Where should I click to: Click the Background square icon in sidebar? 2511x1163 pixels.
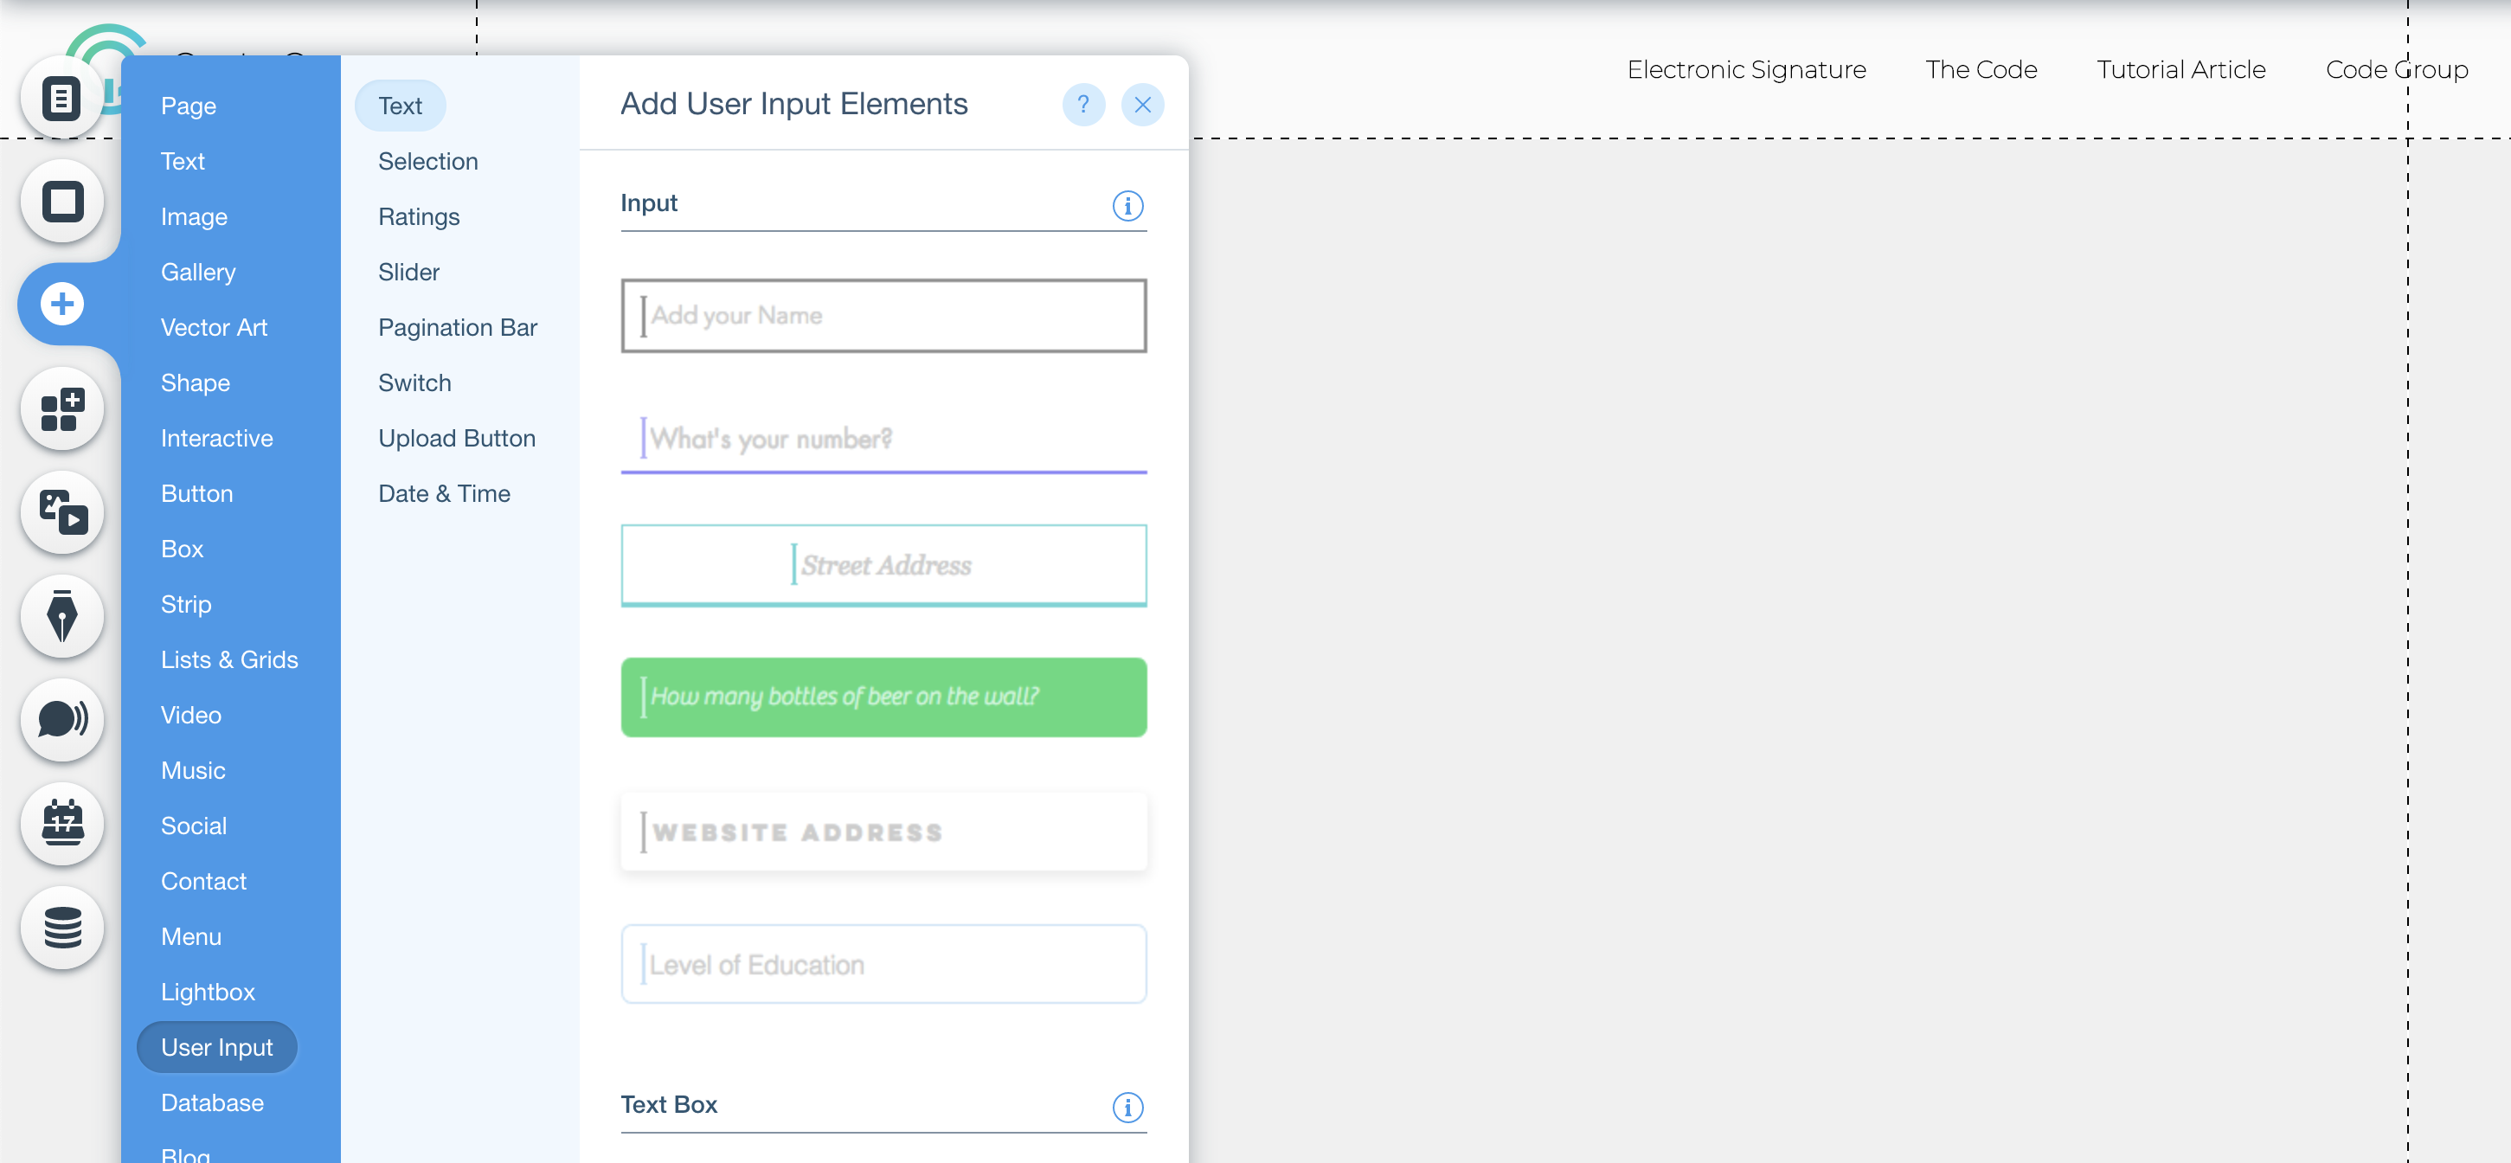tap(61, 202)
